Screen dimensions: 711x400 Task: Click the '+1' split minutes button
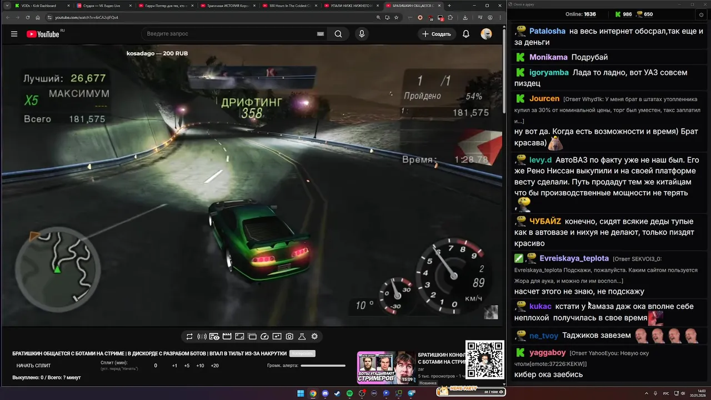point(174,366)
